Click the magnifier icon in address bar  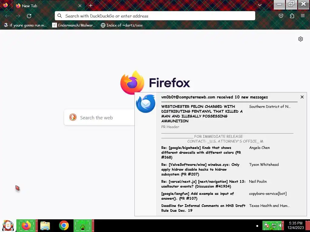point(60,16)
